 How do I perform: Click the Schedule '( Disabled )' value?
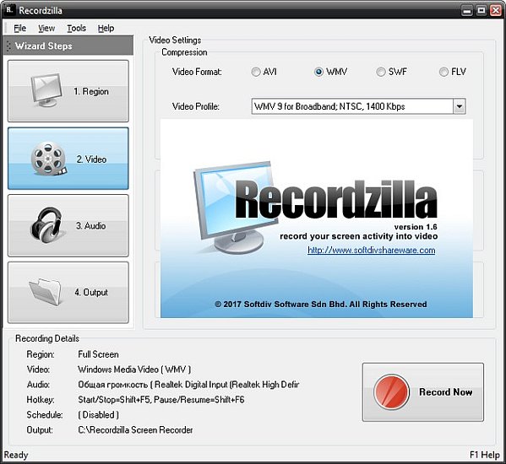click(x=99, y=415)
